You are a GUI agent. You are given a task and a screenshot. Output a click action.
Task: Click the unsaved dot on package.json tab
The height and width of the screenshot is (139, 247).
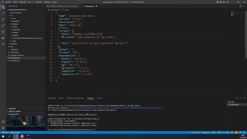[x=97, y=6]
